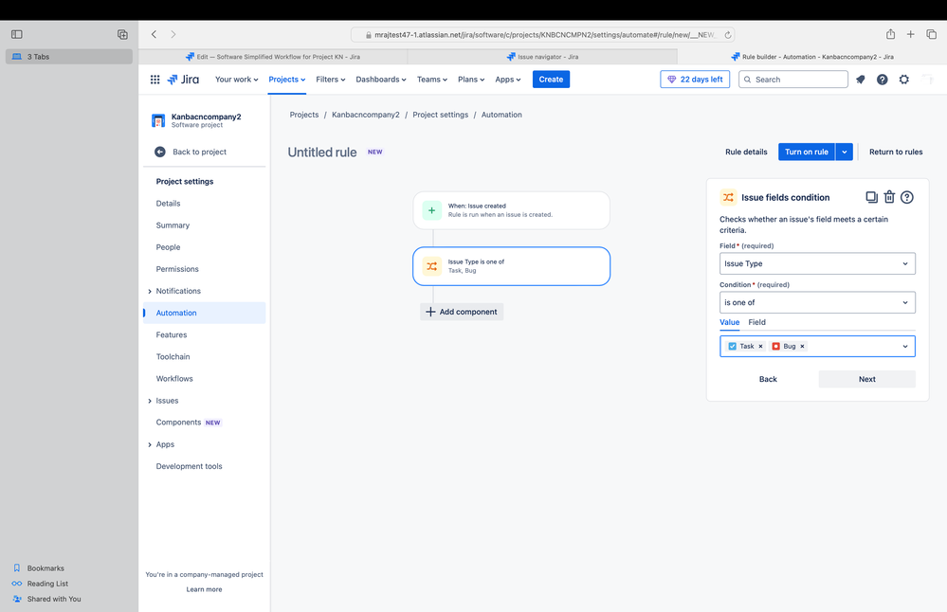Open Rule details

pyautogui.click(x=746, y=153)
